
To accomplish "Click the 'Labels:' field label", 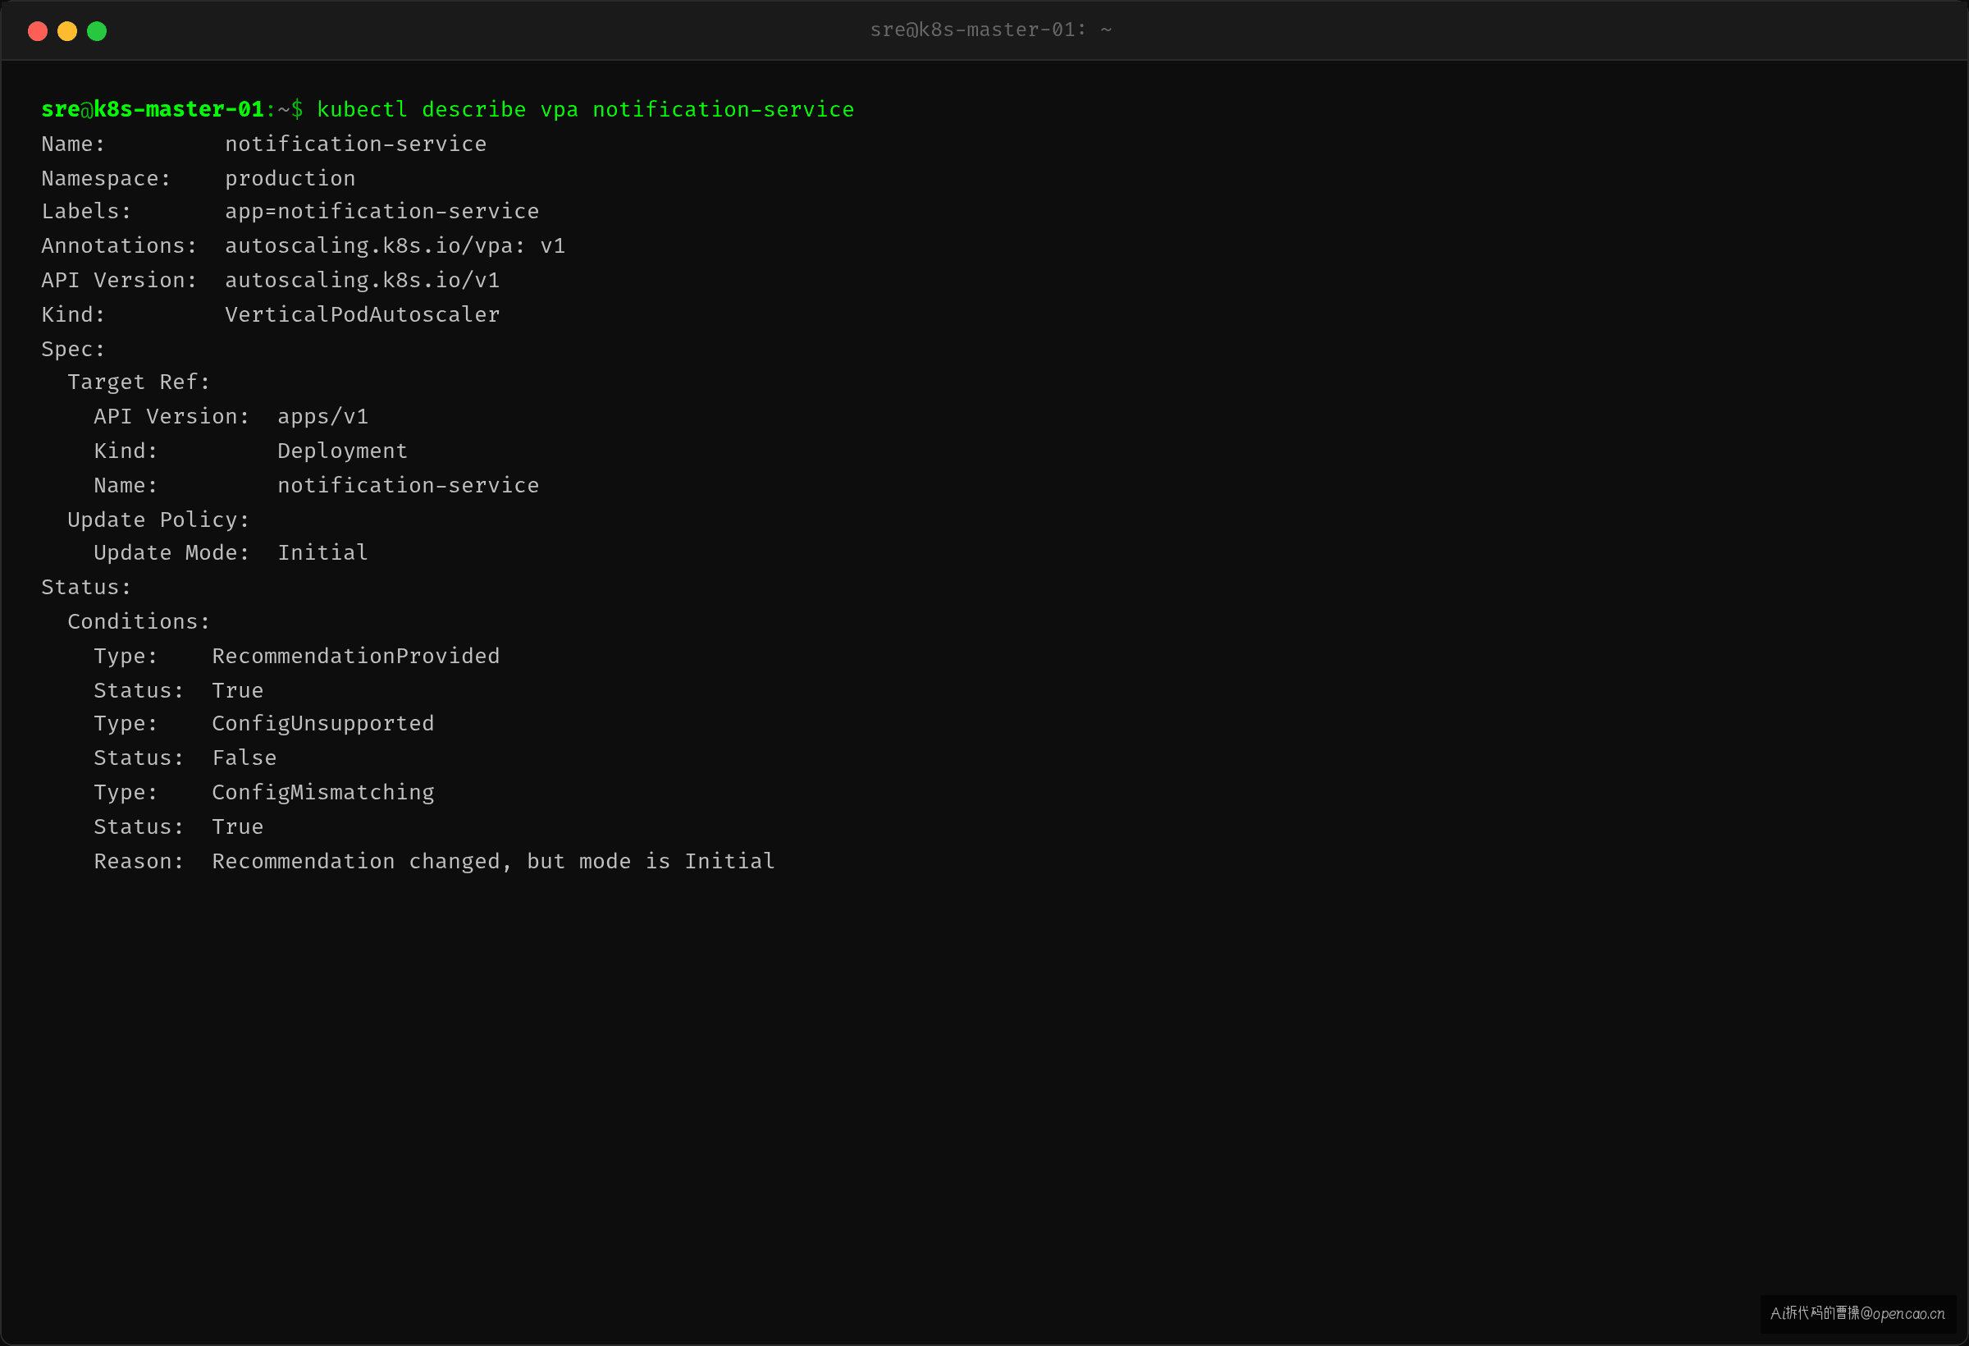I will [x=86, y=212].
